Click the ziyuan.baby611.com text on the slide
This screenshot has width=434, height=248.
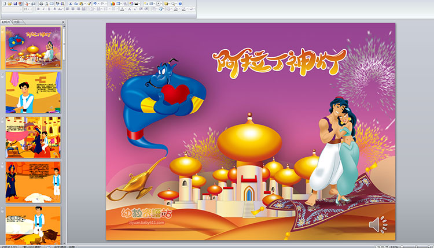(x=147, y=223)
